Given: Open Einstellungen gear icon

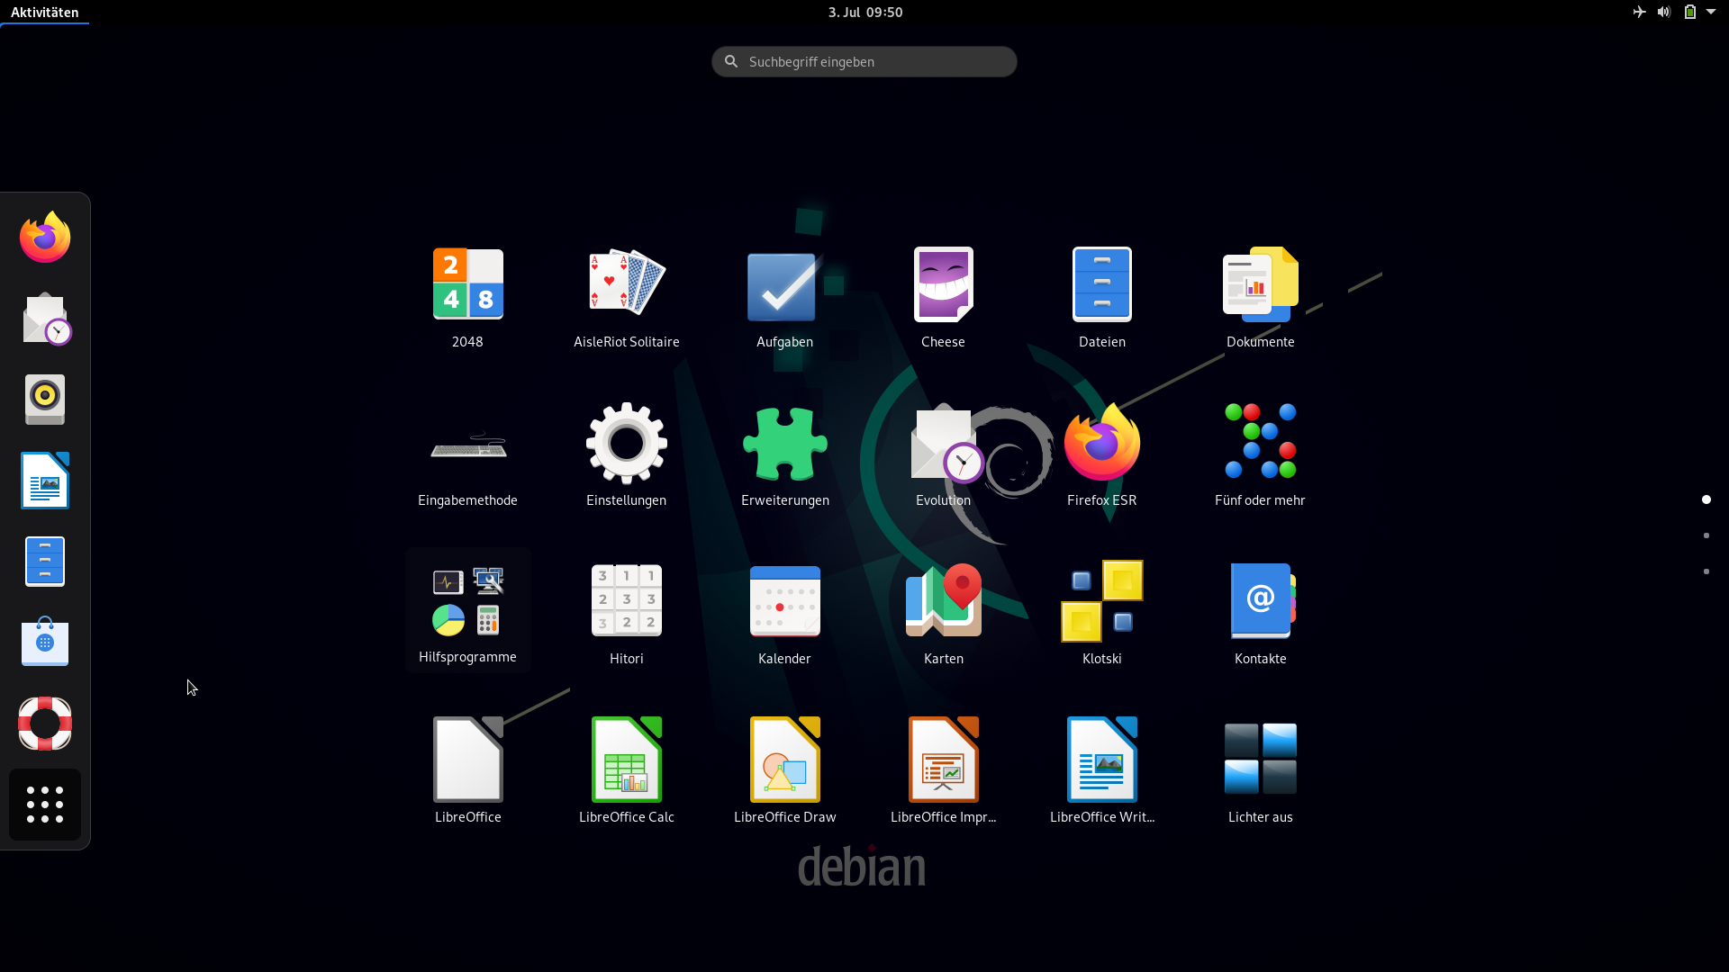Looking at the screenshot, I should (x=626, y=456).
